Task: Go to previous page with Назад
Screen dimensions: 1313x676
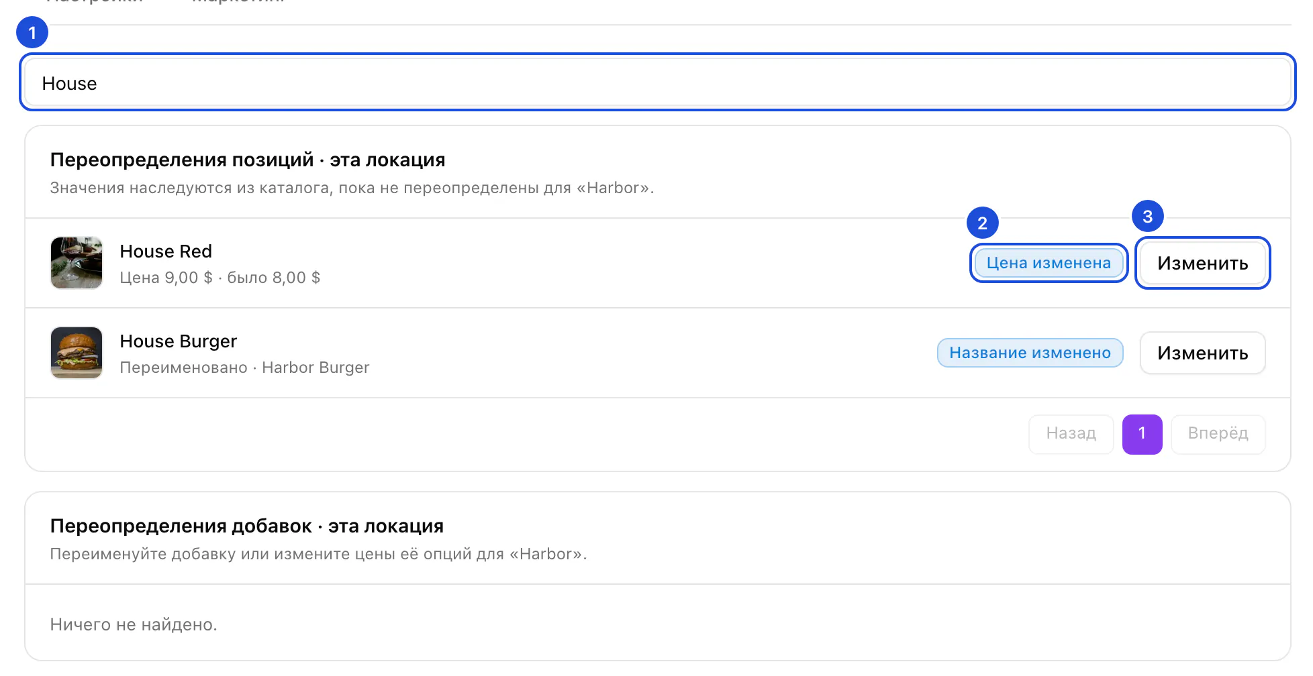Action: [1071, 434]
